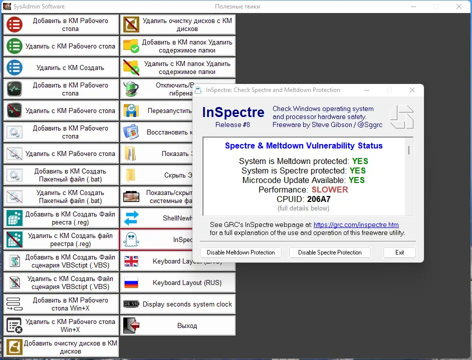Screen dimensions: 472x360
Task: Click the GRC arrows logo in InSpectre window
Action: point(402,117)
